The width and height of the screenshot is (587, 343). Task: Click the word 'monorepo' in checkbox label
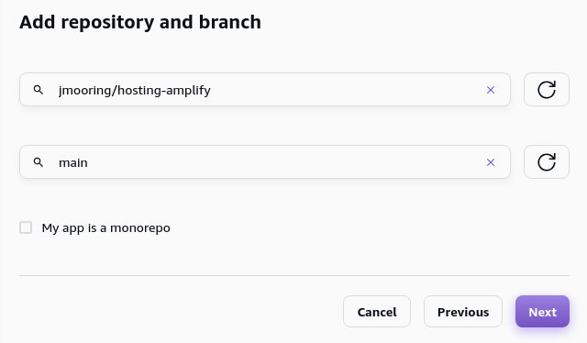[140, 227]
